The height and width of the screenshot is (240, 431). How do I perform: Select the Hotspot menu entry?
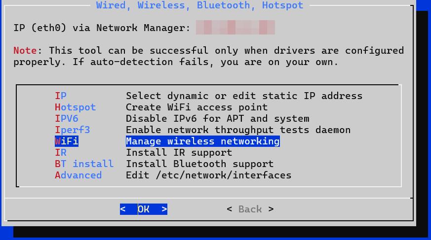76,107
